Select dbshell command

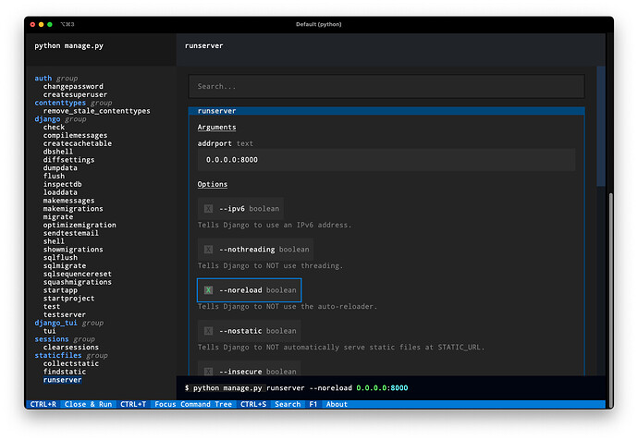[x=58, y=152]
